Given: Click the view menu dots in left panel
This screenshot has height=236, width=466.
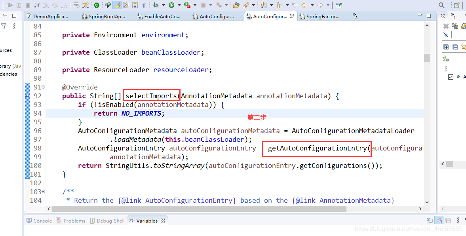Looking at the screenshot, I should point(14,26).
